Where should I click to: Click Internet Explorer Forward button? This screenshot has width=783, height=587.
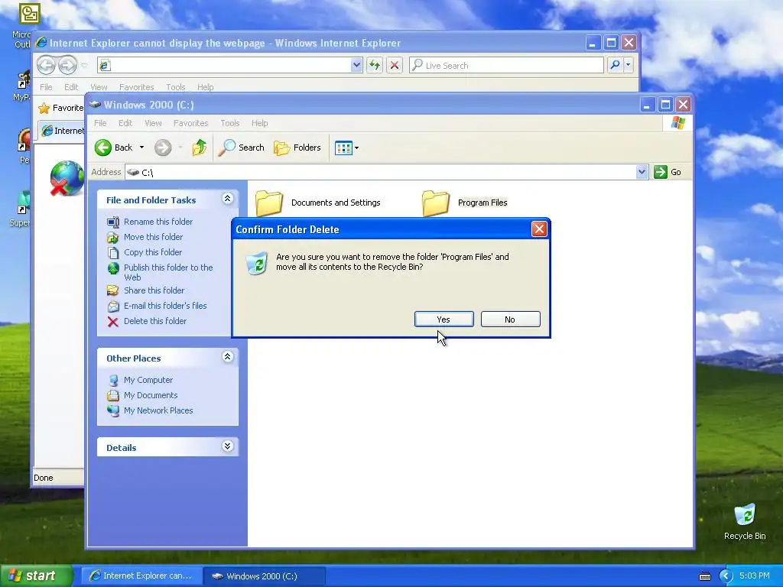coord(67,65)
